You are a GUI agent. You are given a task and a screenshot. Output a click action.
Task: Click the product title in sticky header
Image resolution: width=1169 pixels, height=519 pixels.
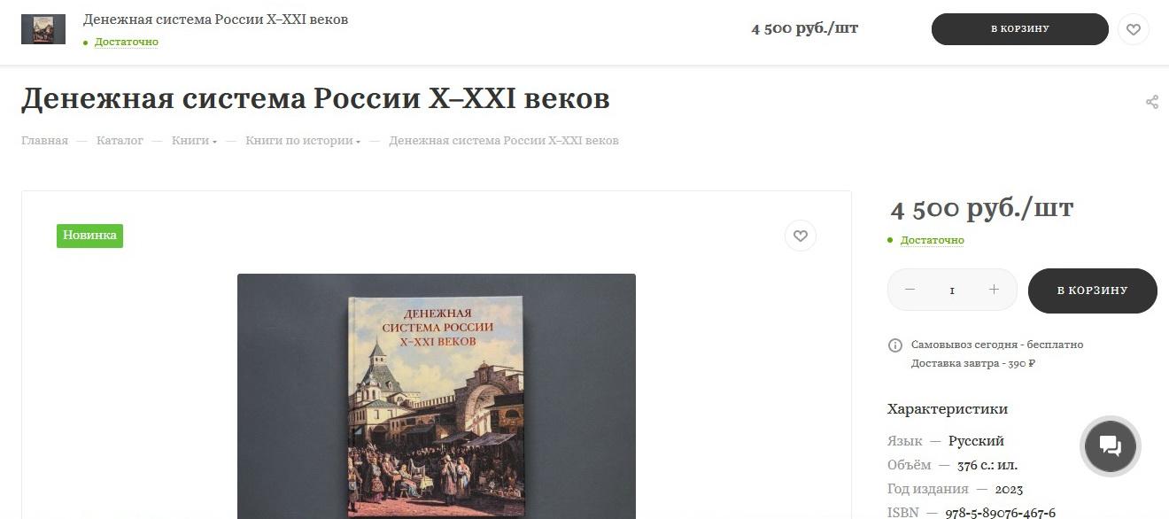coord(216,19)
